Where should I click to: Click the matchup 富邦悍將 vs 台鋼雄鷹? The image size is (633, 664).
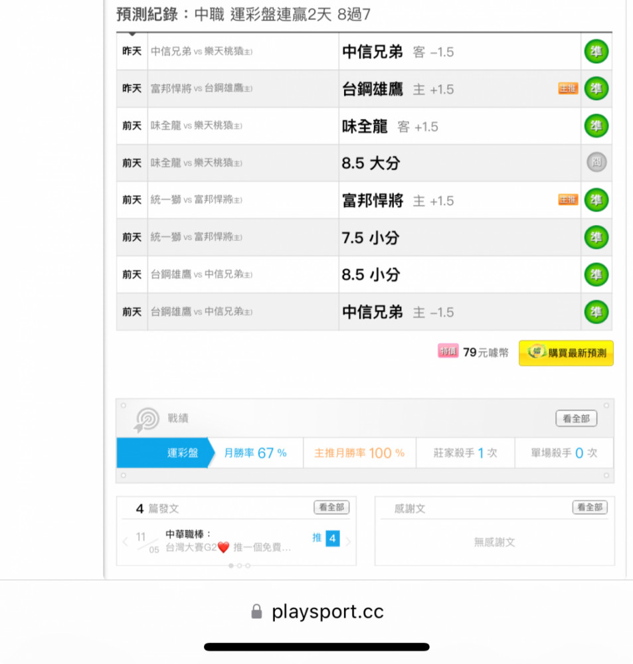click(x=202, y=88)
